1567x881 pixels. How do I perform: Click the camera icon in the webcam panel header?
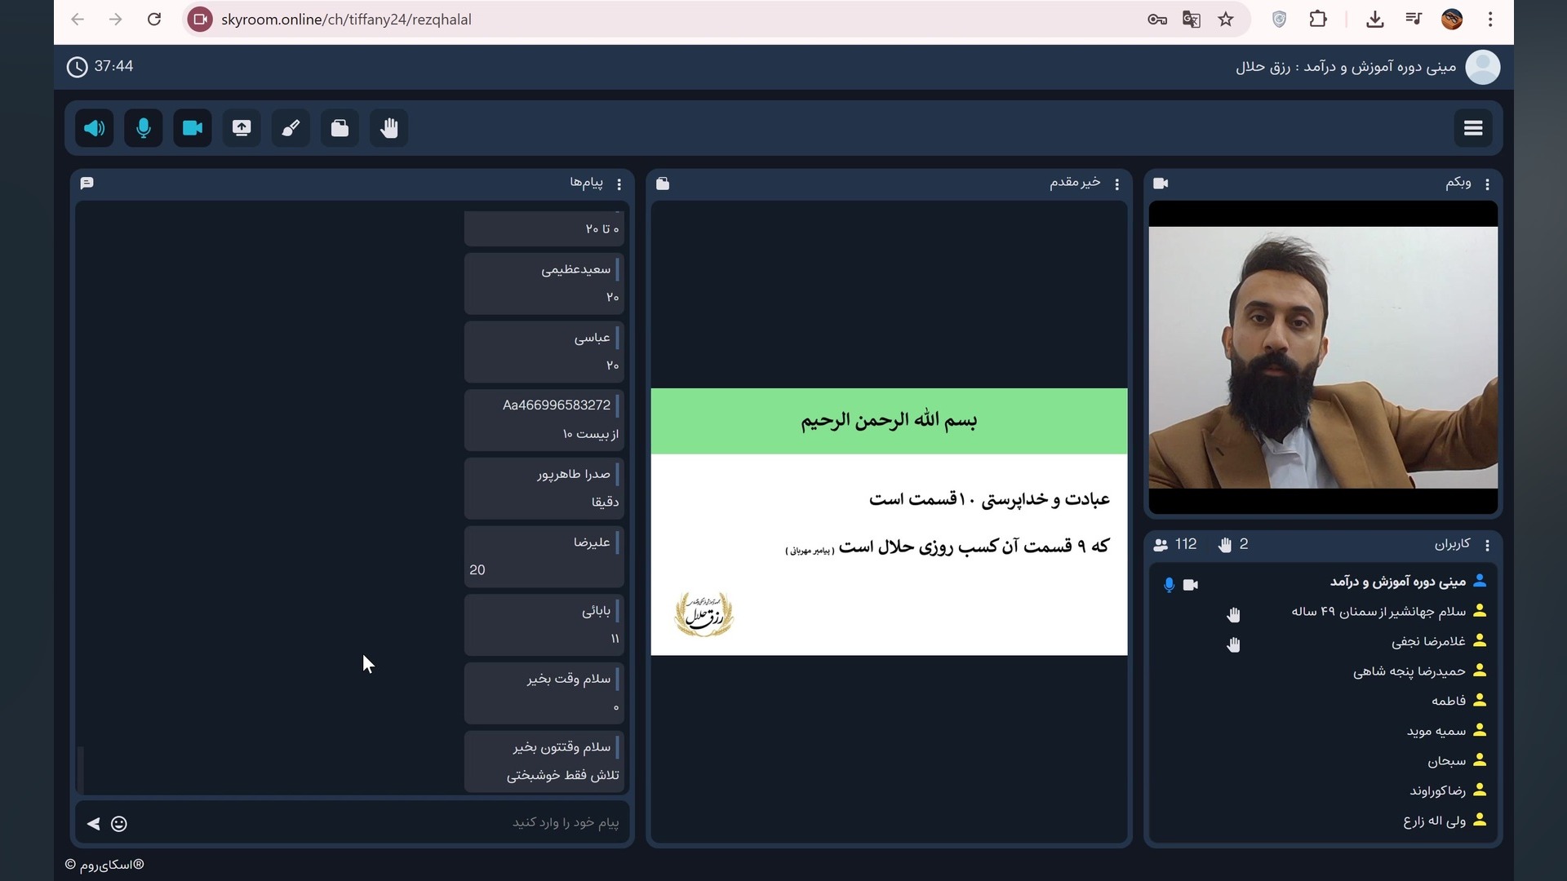tap(1161, 184)
